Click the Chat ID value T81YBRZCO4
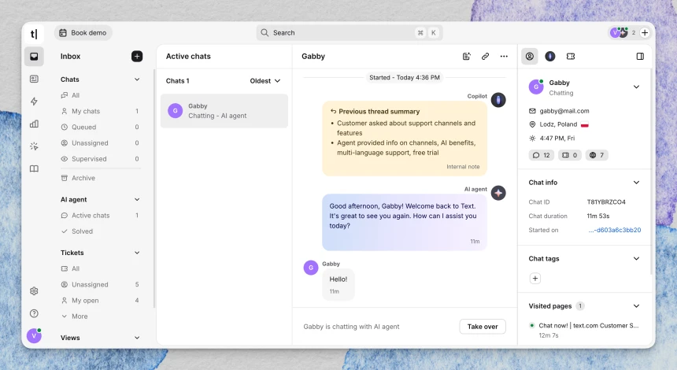 tap(606, 202)
